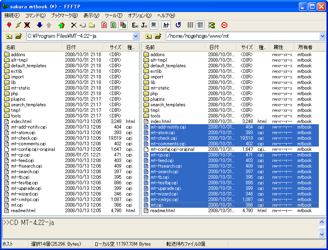Viewport: 328px width, 250px height.
Task: Select remote folder search_templates
Action: click(168, 105)
